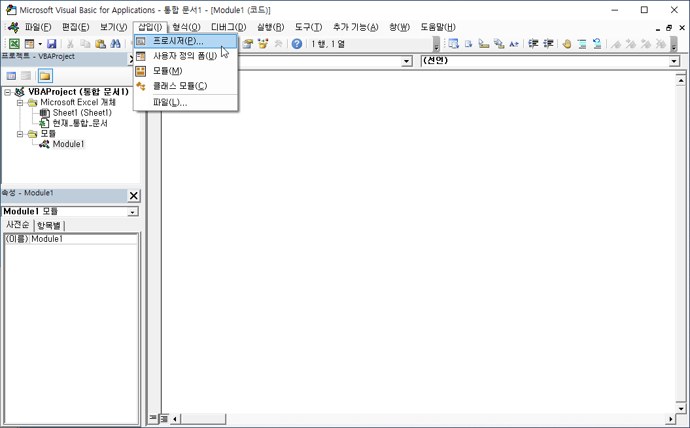
Task: Choose 클래스 모듈(C) from the menu
Action: click(x=186, y=86)
